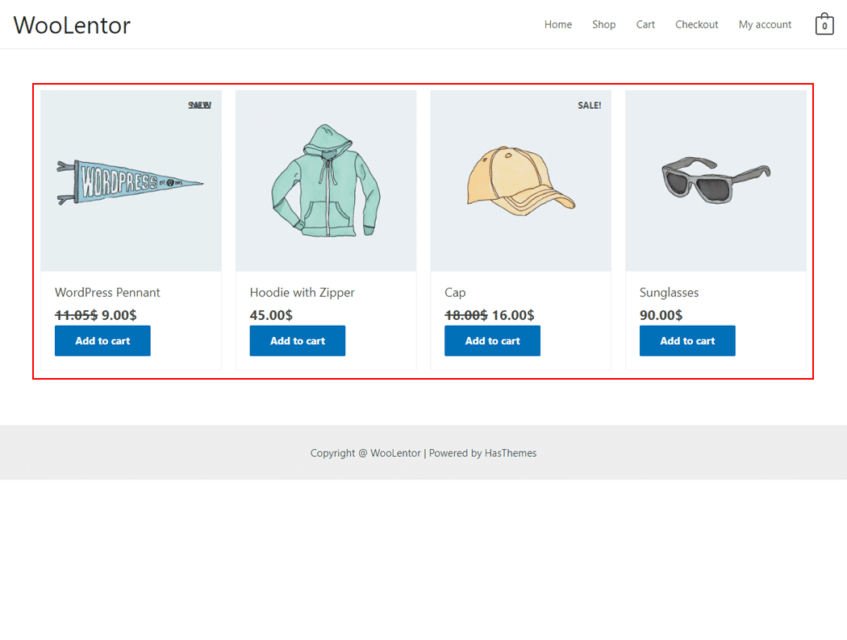Go to the Home menu item

[557, 25]
